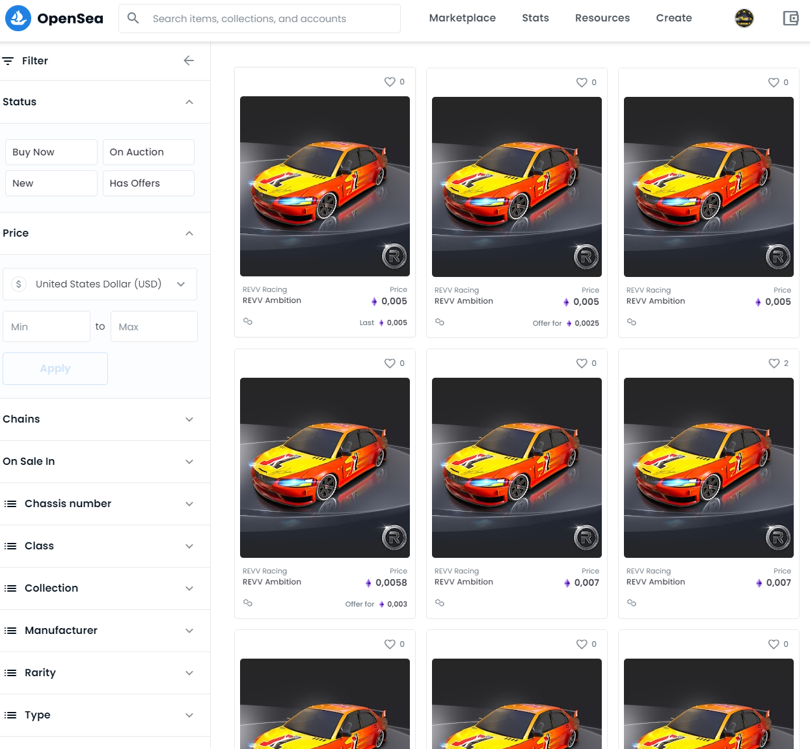Expand the Class filter
The height and width of the screenshot is (749, 810).
105,546
